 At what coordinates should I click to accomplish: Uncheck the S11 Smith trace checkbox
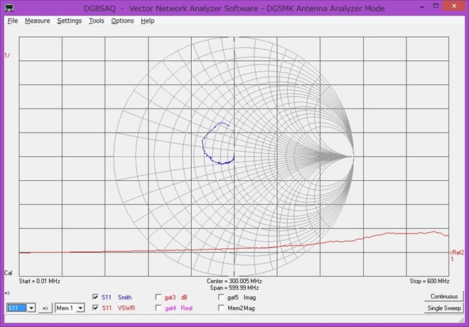[95, 296]
